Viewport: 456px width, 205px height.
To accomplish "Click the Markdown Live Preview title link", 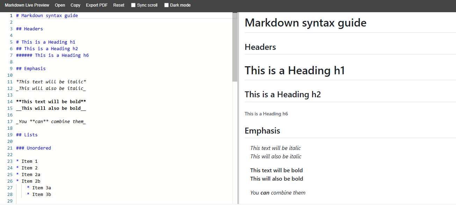I will (27, 5).
